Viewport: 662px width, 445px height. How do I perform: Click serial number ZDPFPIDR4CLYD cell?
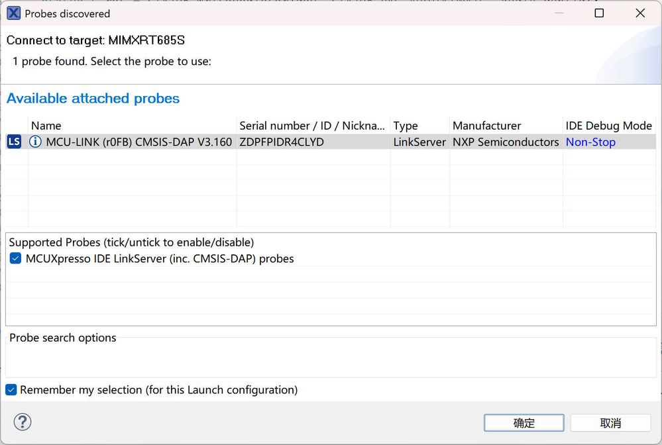(x=282, y=142)
